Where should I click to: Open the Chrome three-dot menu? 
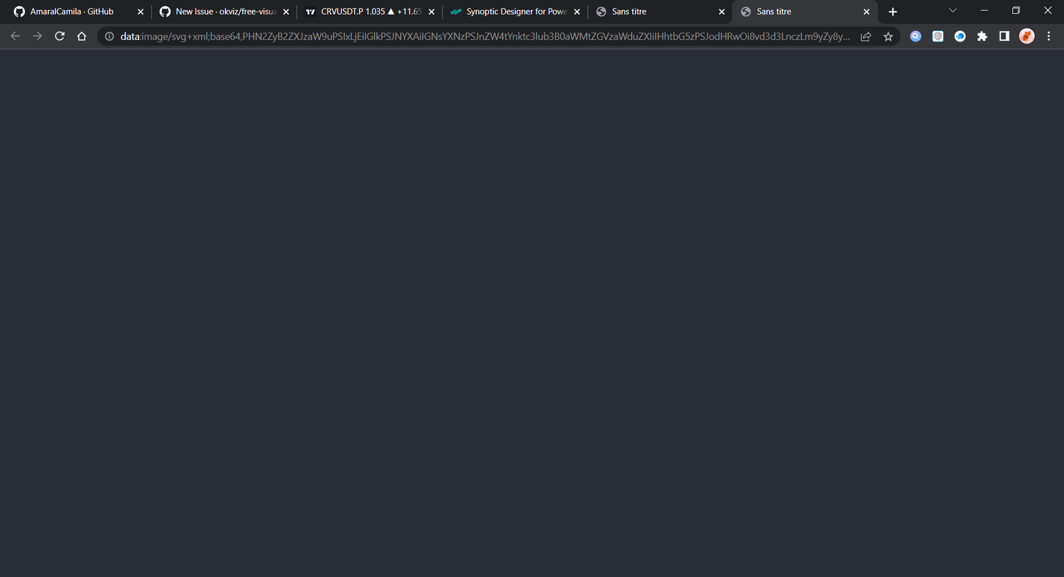coord(1048,36)
